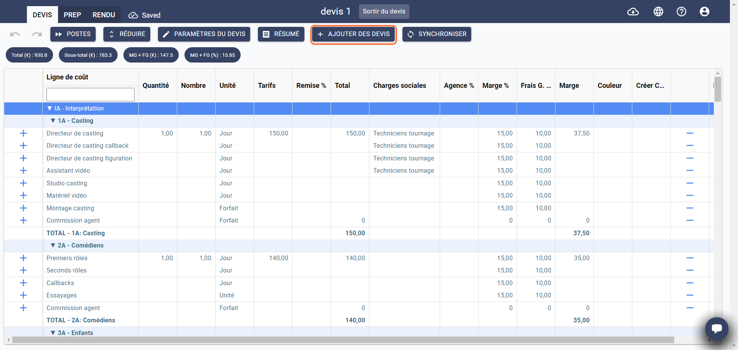Screen dimensions: 738x350
Task: Open the cloud download icon
Action: click(x=633, y=12)
